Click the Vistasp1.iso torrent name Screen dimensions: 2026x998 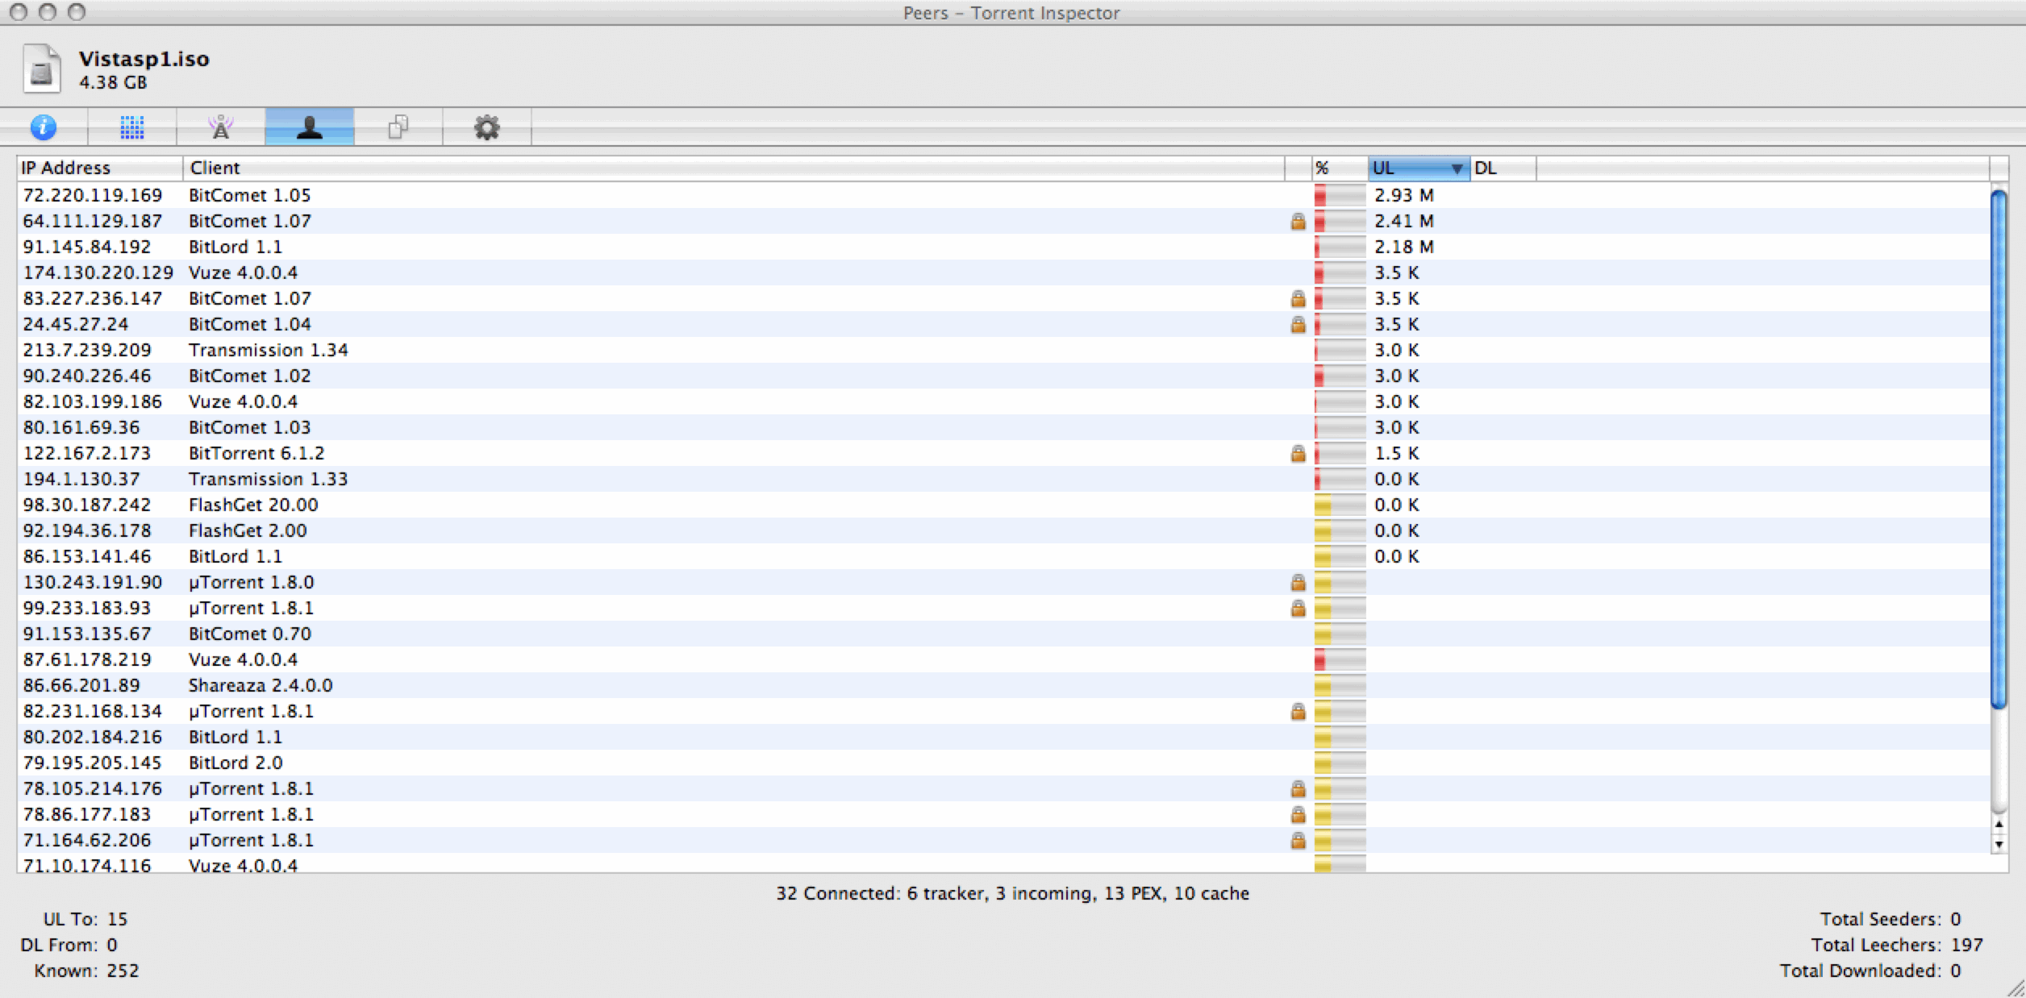(x=144, y=59)
